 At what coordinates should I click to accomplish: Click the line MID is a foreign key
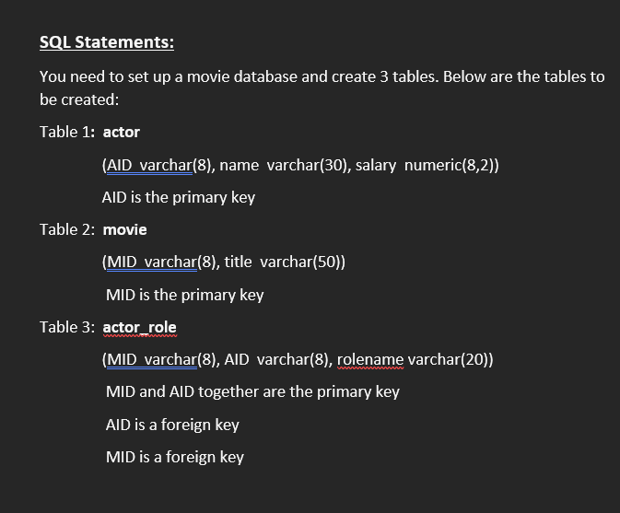pyautogui.click(x=175, y=457)
